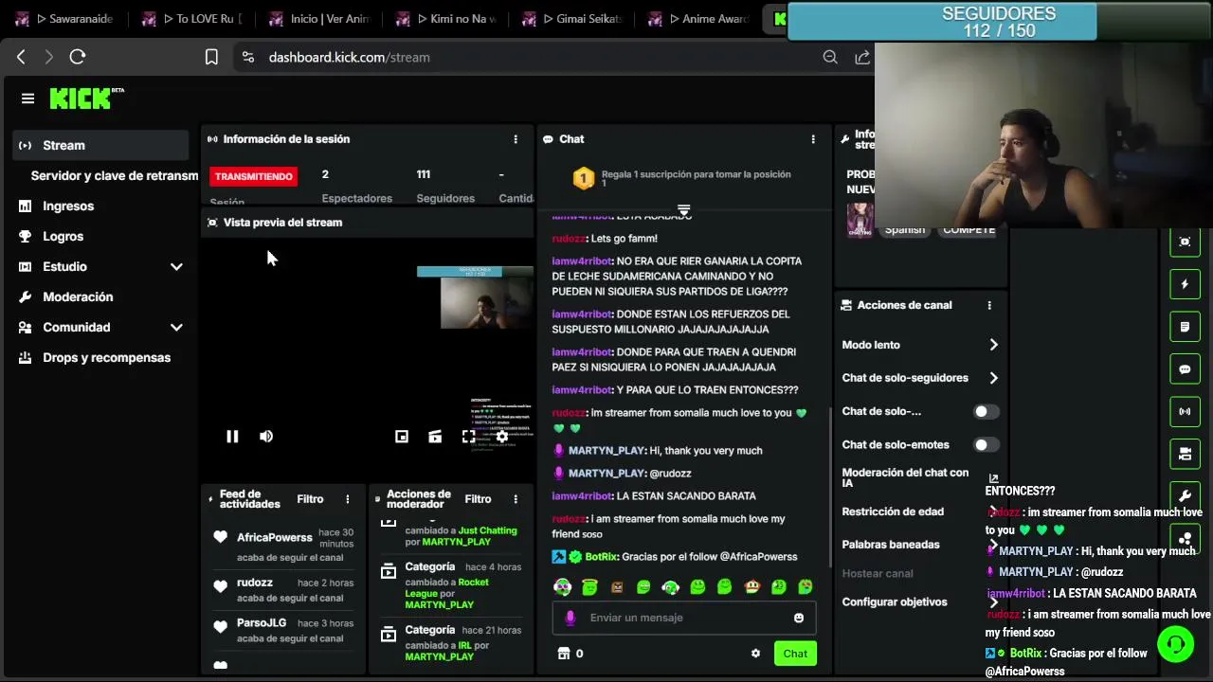Click the zoom magnifier in the address bar
This screenshot has width=1213, height=682.
click(x=830, y=57)
